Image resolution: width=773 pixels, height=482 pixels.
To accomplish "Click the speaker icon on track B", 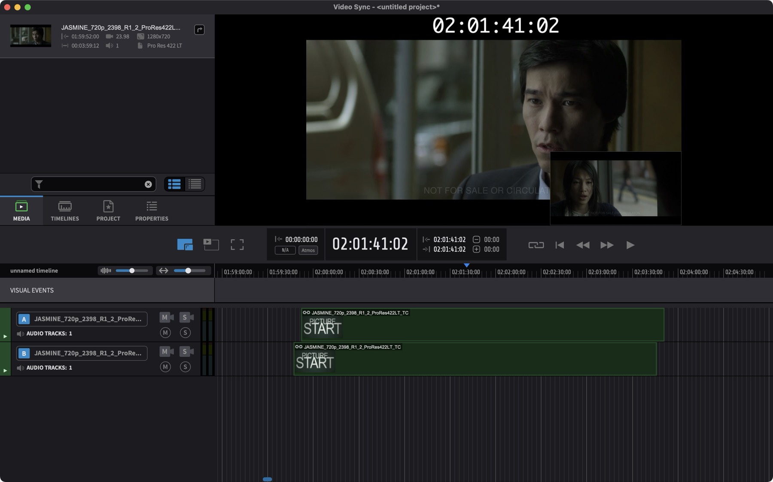I will (20, 368).
